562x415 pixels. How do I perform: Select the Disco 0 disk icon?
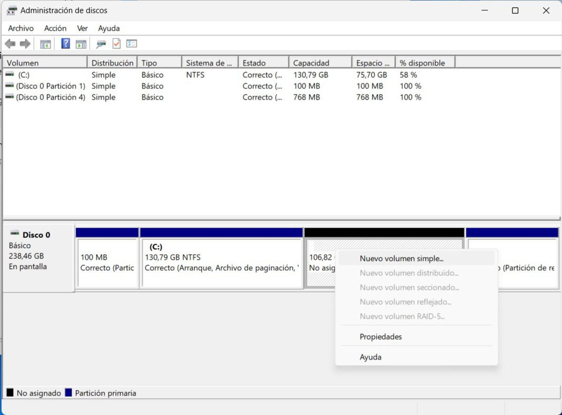[14, 234]
